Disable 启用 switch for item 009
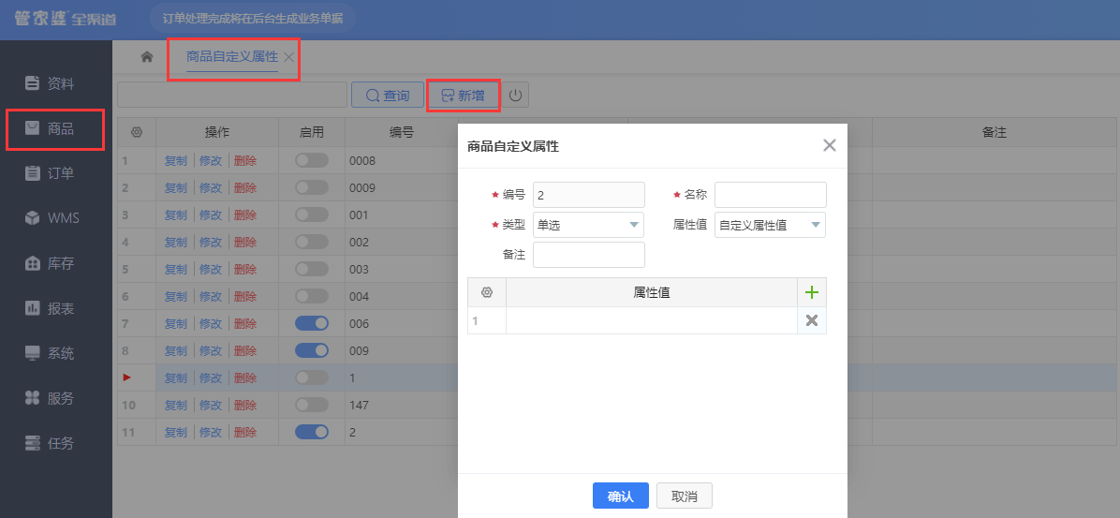 pos(312,351)
